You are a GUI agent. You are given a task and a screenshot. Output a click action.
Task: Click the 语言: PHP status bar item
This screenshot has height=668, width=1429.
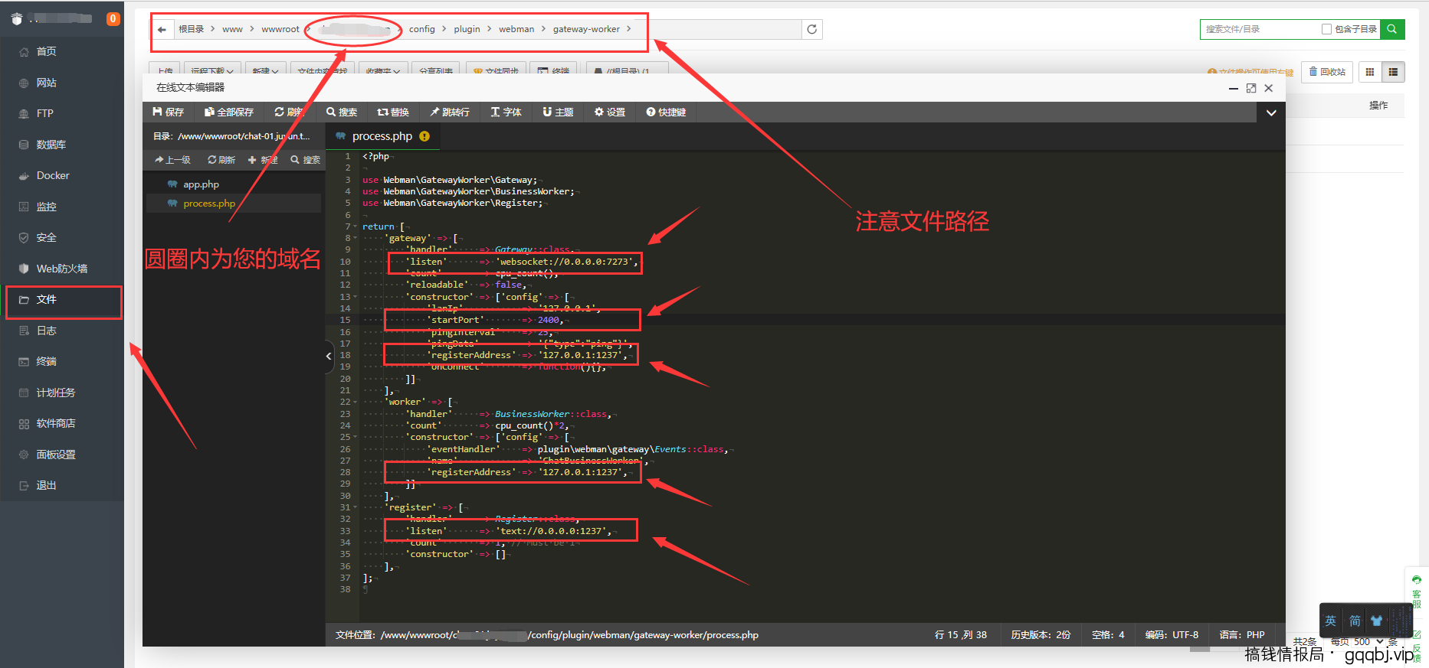[x=1241, y=634]
